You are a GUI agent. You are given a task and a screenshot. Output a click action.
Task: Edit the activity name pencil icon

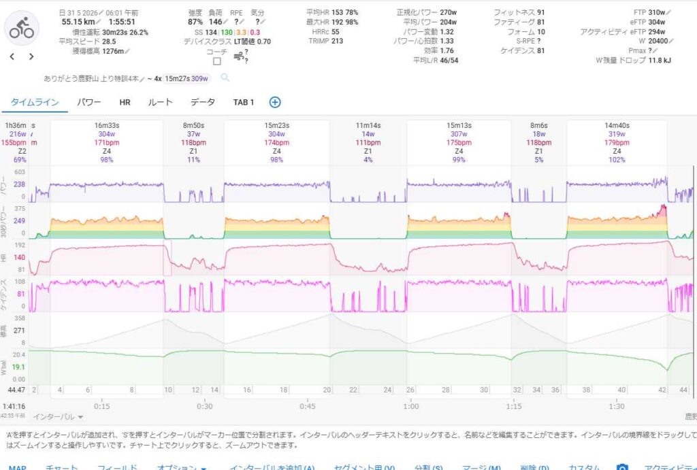pos(142,79)
